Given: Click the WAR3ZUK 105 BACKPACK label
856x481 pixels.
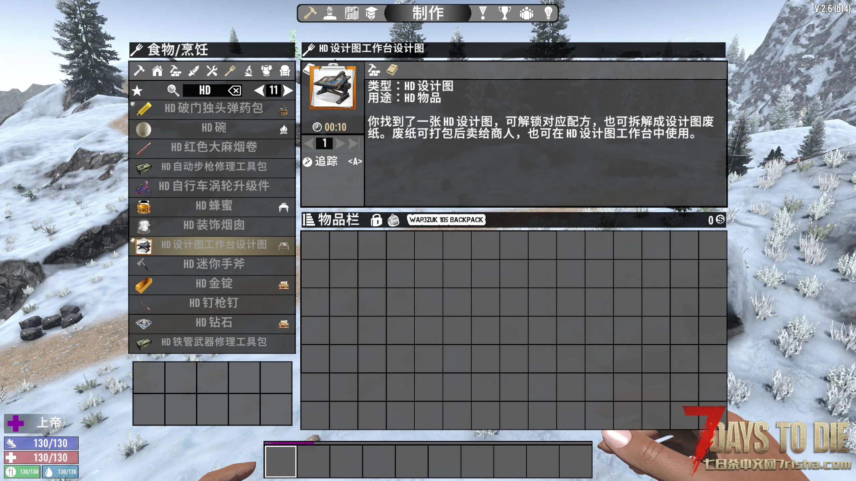Looking at the screenshot, I should [446, 220].
